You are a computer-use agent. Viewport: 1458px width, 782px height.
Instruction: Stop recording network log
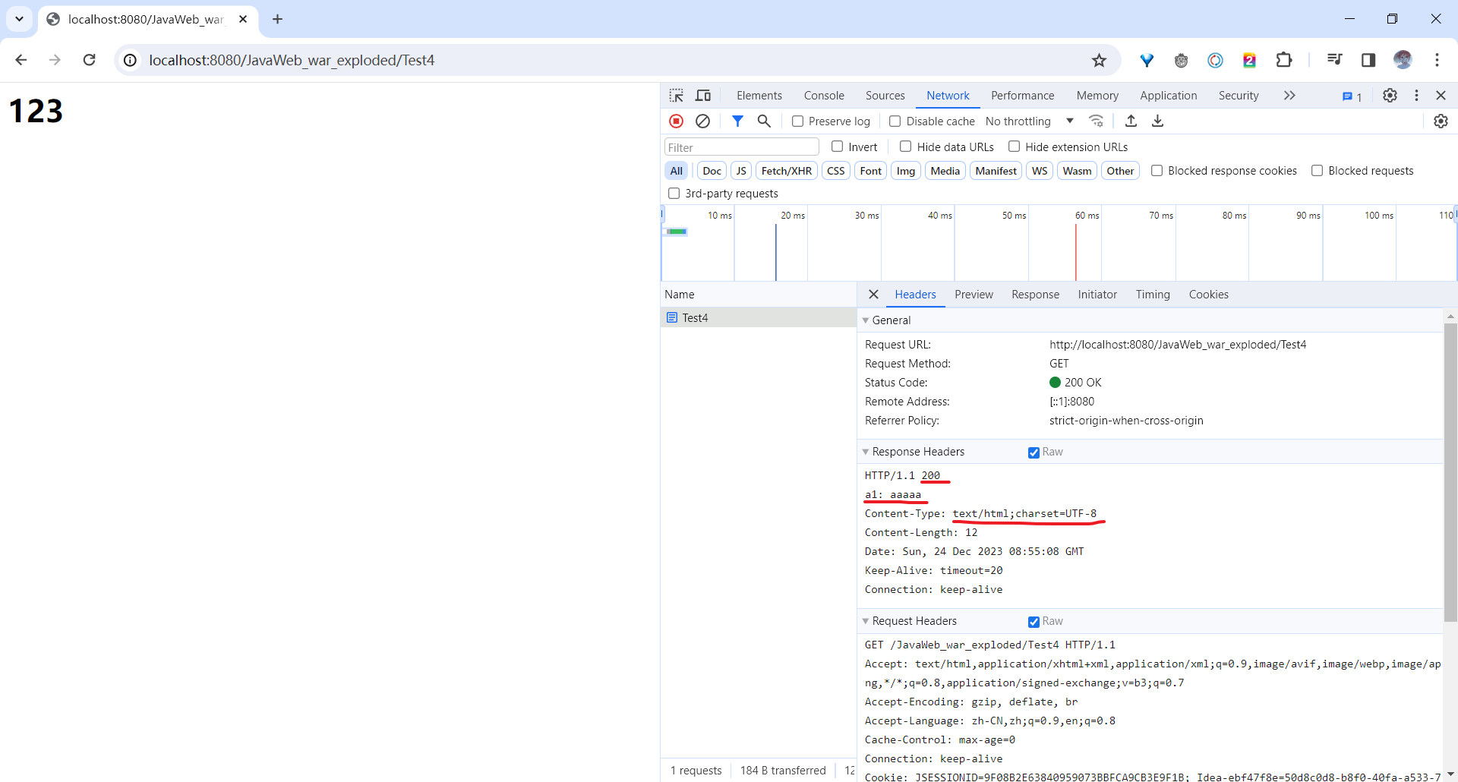(676, 121)
